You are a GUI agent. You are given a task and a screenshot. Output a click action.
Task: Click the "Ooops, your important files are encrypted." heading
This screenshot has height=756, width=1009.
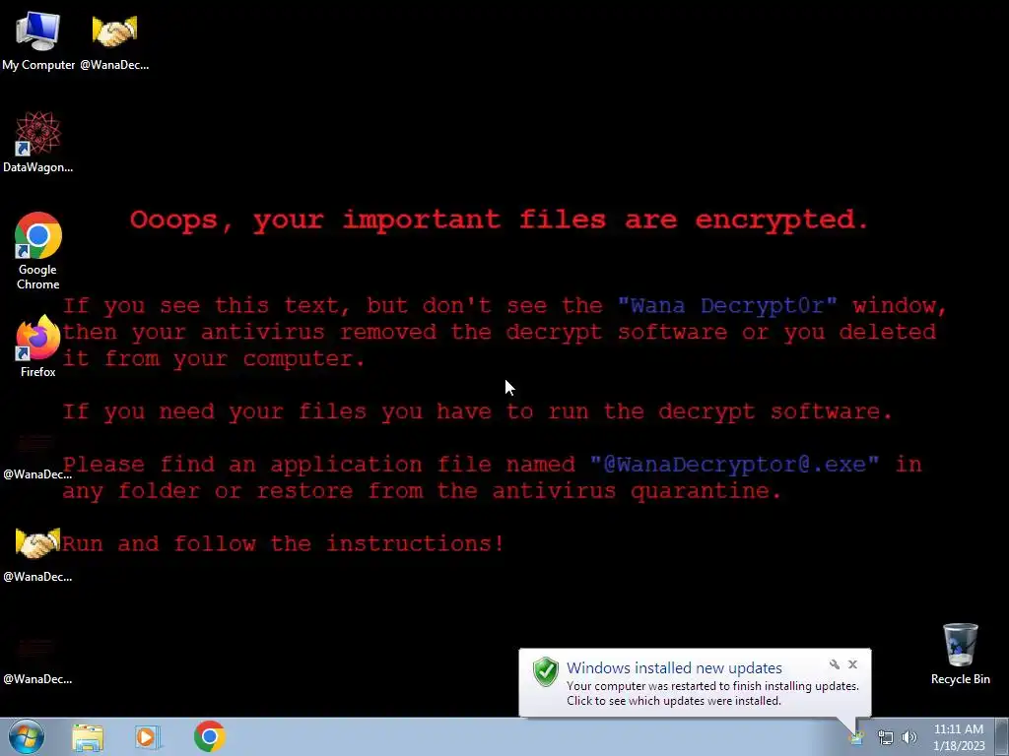[x=500, y=220]
